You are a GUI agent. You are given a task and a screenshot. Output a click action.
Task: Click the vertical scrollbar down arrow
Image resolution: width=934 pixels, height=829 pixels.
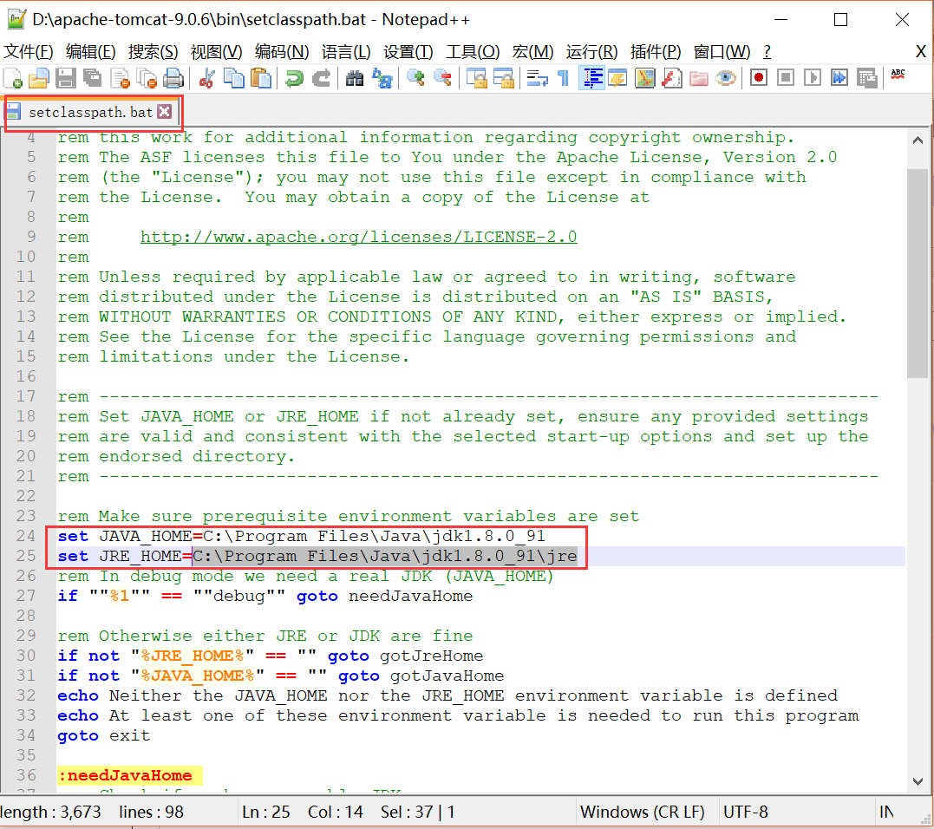tap(917, 781)
